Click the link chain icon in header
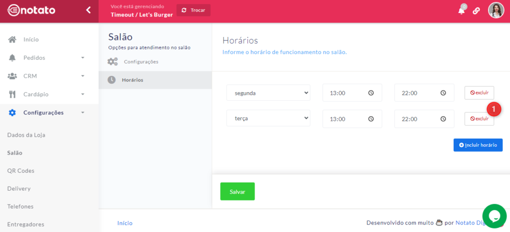This screenshot has width=510, height=232. pyautogui.click(x=476, y=10)
